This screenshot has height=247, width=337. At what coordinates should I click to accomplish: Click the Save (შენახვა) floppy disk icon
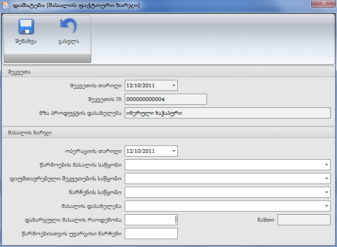[x=25, y=28]
